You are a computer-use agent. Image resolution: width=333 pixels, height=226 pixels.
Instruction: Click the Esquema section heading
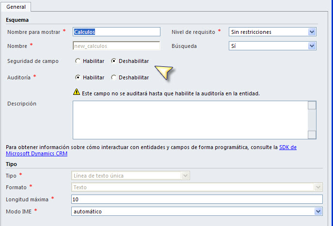(x=17, y=20)
